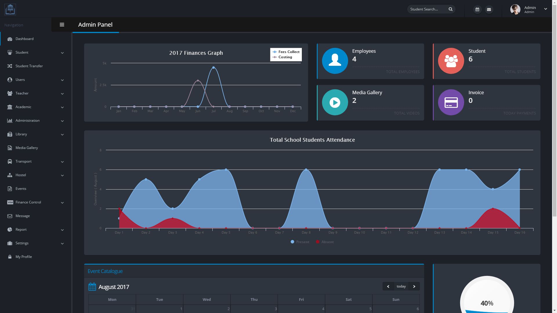This screenshot has width=557, height=313.
Task: Open the calendar icon in header
Action: click(x=477, y=9)
